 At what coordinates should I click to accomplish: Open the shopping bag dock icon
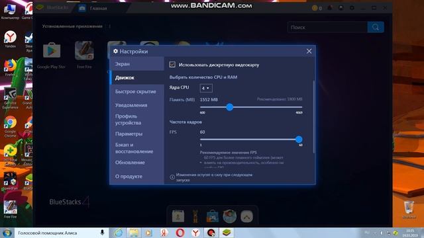click(x=212, y=216)
